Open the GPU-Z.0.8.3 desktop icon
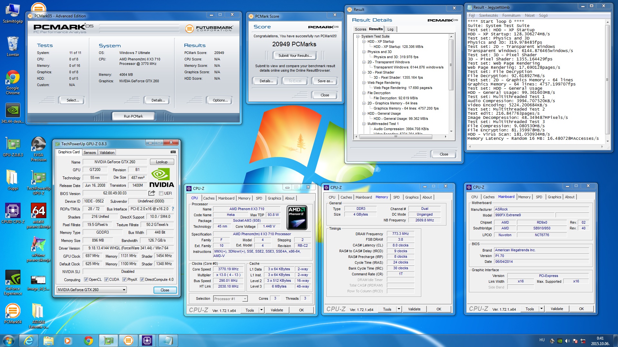The height and width of the screenshot is (347, 618). (x=13, y=147)
